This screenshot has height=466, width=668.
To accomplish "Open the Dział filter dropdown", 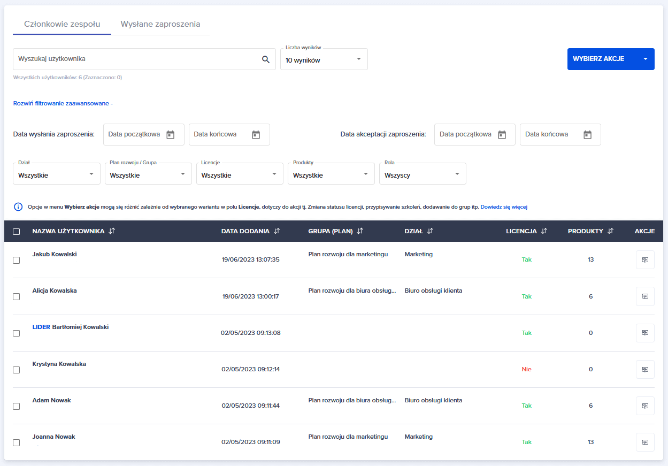I will (x=57, y=174).
